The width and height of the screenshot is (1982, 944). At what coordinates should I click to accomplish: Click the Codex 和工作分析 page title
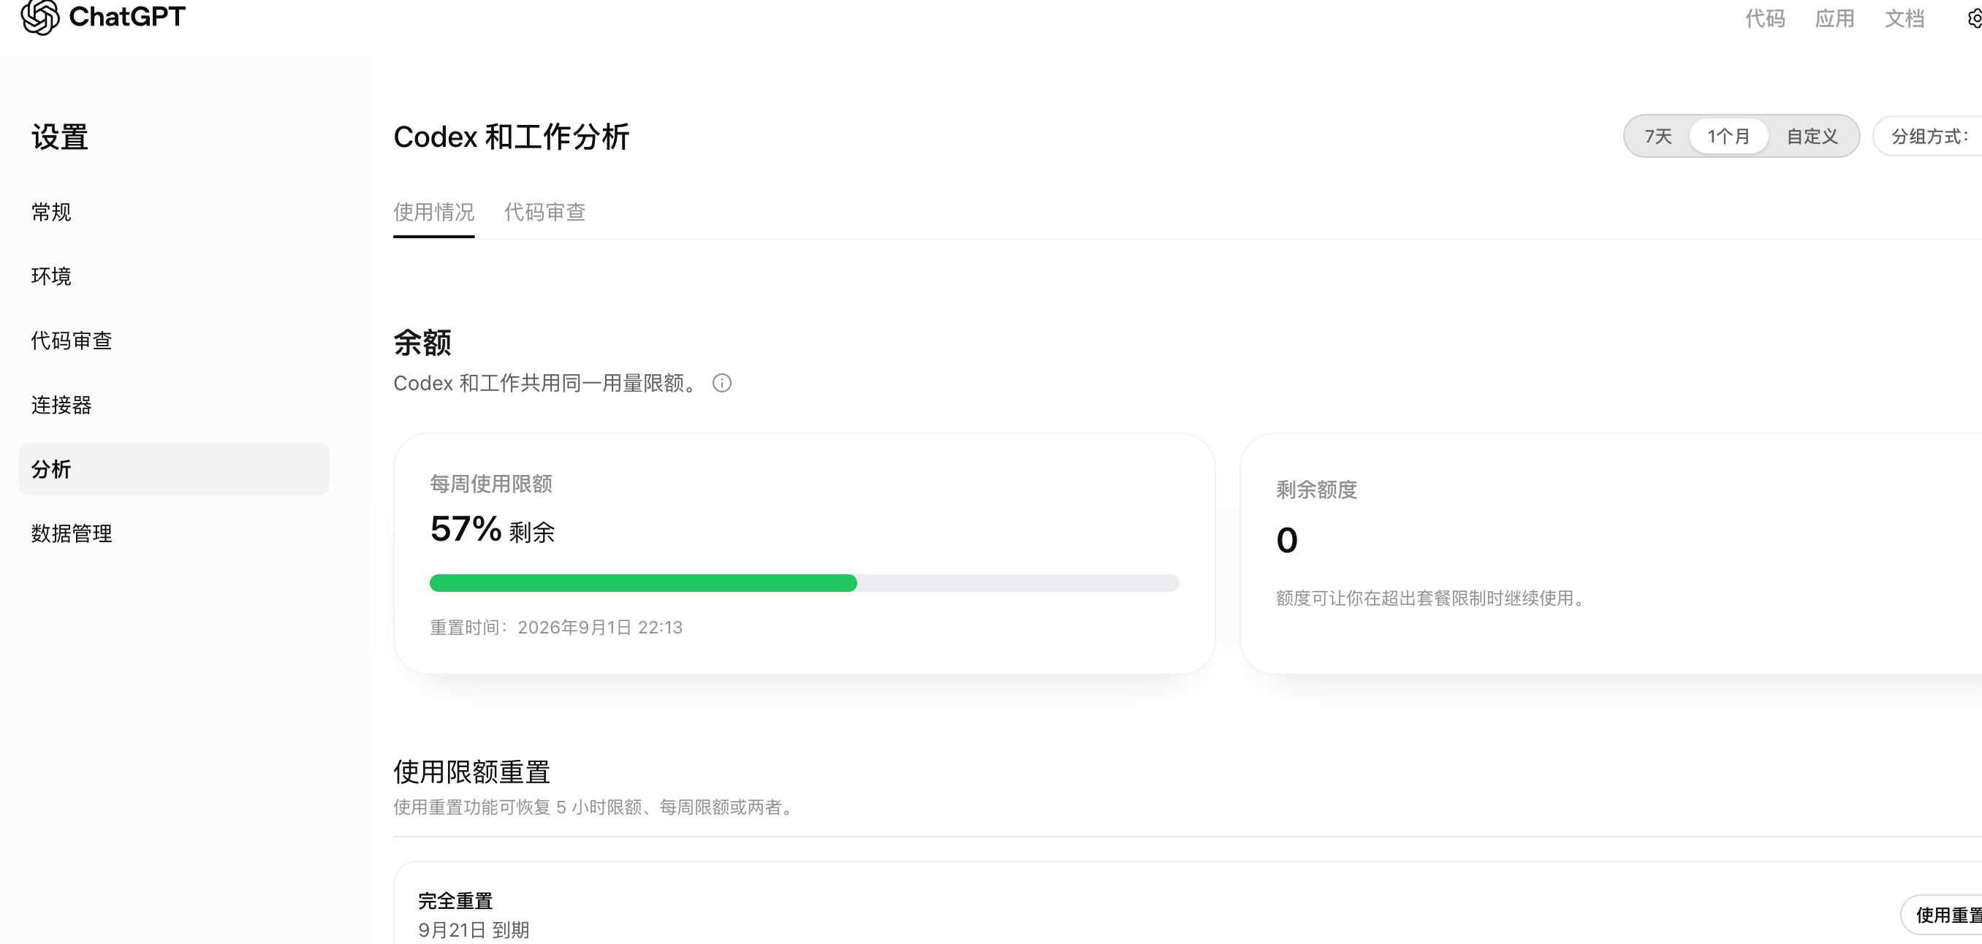tap(512, 137)
